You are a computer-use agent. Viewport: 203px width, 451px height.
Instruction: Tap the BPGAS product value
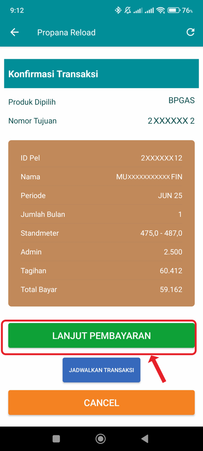pyautogui.click(x=182, y=100)
